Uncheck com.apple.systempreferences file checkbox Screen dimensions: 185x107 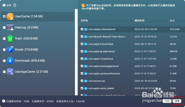click(x=82, y=73)
